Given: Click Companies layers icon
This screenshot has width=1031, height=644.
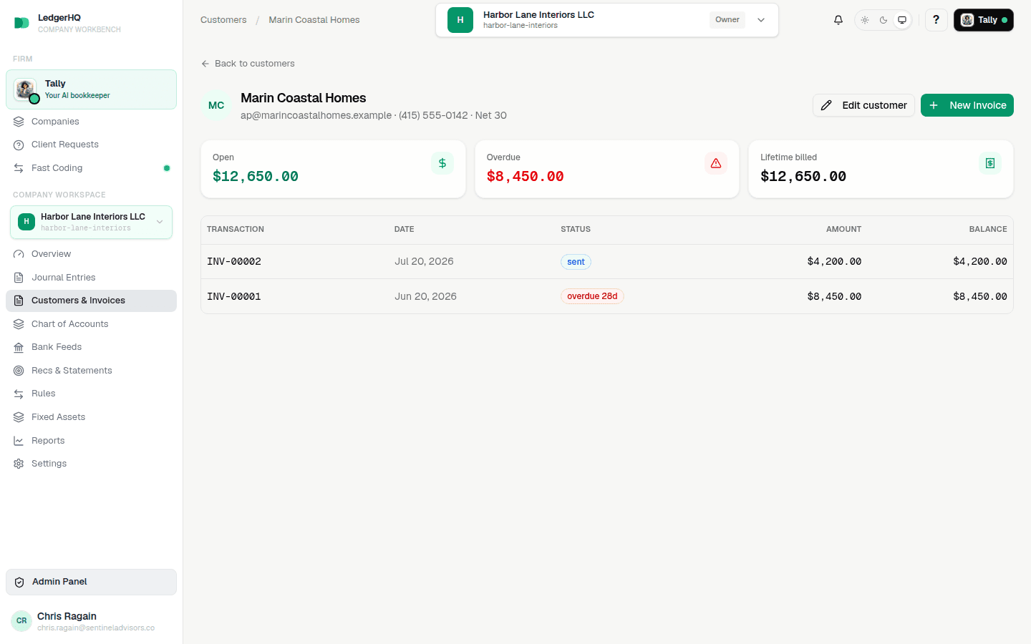Looking at the screenshot, I should click(19, 122).
